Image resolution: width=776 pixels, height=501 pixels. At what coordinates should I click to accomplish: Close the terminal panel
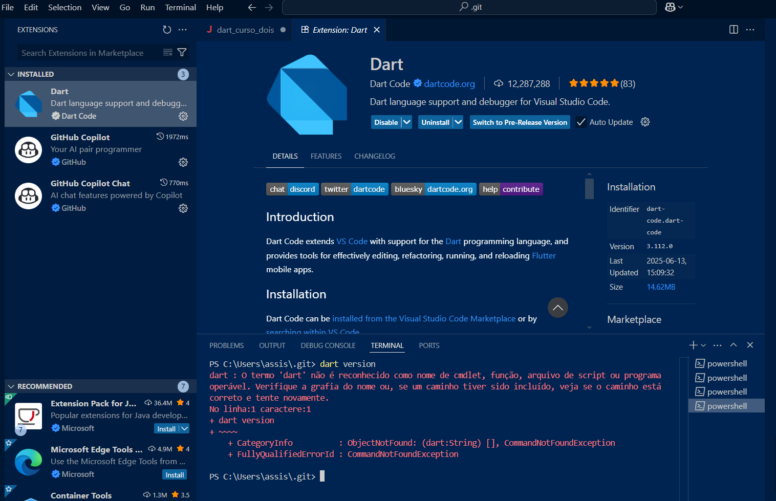pyautogui.click(x=750, y=345)
